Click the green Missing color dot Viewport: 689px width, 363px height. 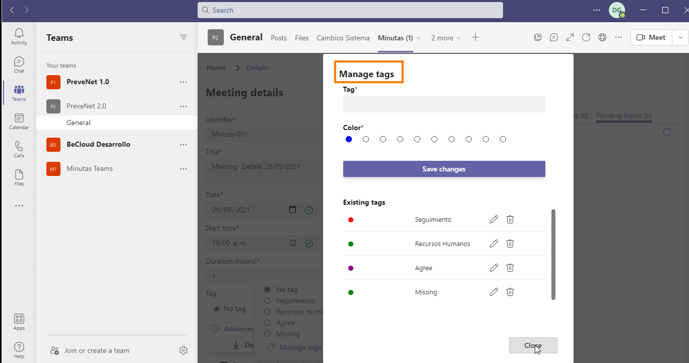coord(351,292)
